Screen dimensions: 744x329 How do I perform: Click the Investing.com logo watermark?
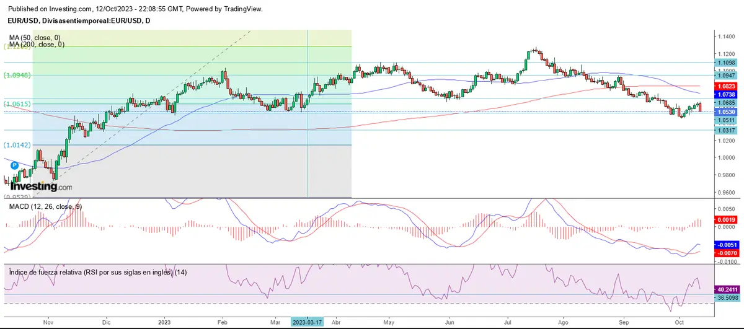pos(41,185)
